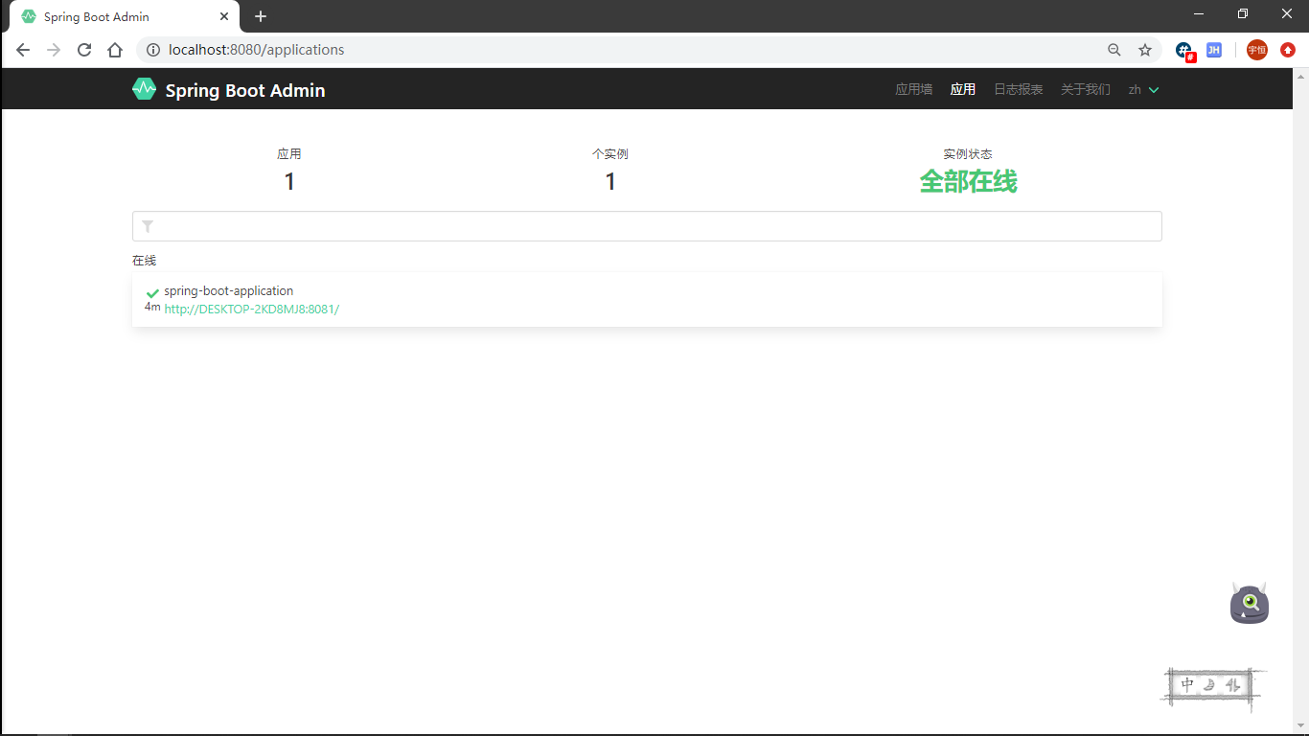
Task: Open the hashtag extension icon in browser toolbar
Action: tap(1184, 49)
